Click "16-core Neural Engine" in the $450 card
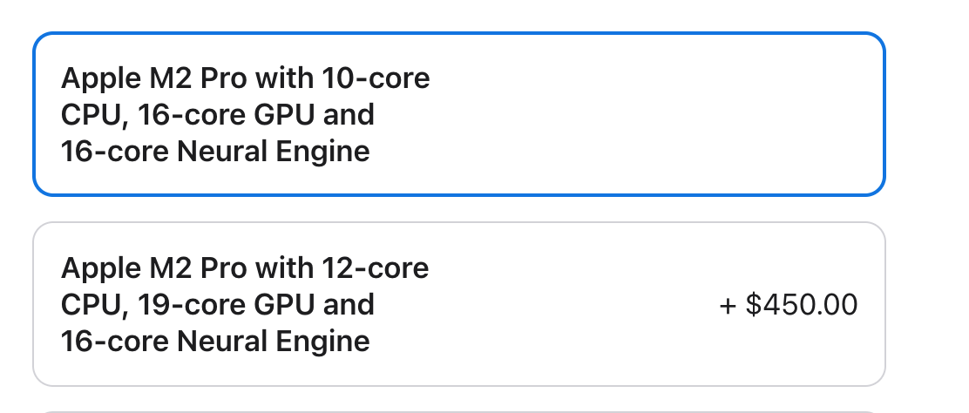The width and height of the screenshot is (969, 413). click(x=215, y=341)
